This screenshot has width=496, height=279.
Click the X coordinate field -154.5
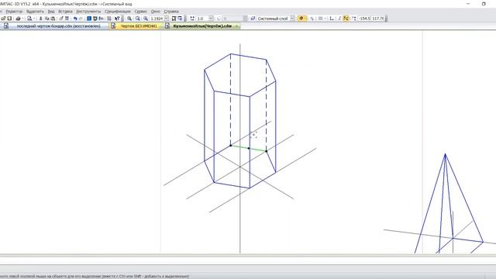tap(364, 19)
